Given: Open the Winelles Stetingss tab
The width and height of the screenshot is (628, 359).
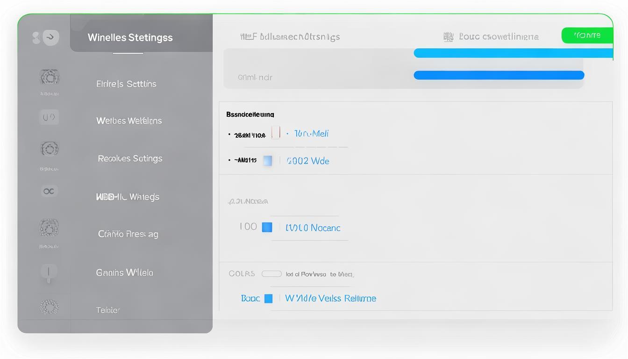Looking at the screenshot, I should [130, 37].
